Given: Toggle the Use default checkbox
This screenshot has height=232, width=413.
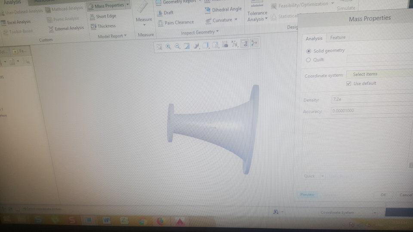Looking at the screenshot, I should pos(349,84).
